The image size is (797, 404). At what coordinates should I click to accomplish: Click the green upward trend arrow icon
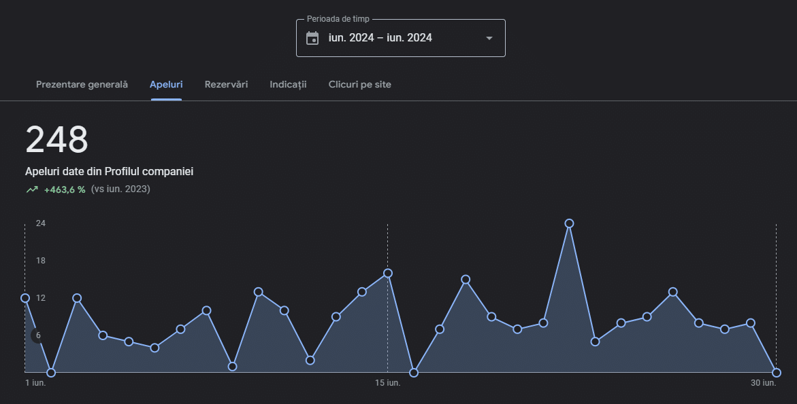pos(31,189)
